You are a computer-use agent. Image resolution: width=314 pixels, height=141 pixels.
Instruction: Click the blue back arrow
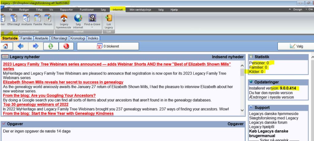(x=21, y=46)
